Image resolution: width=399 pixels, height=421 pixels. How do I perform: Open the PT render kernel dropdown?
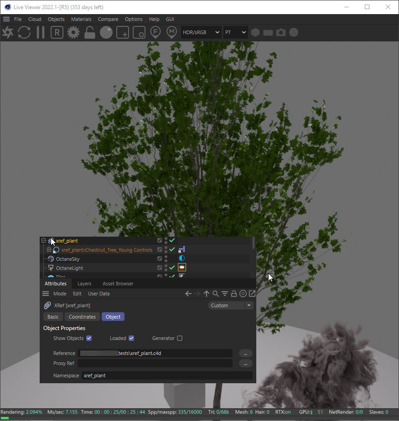coord(235,32)
